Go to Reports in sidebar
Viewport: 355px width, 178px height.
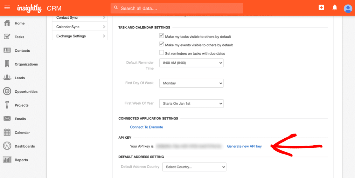[21, 160]
